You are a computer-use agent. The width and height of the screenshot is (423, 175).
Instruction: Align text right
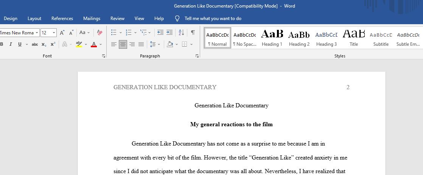132,44
